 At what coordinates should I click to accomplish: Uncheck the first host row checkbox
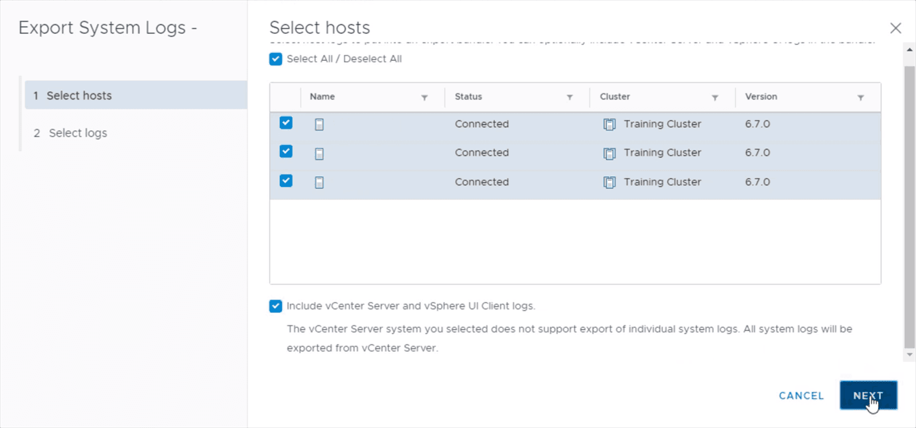pos(286,123)
